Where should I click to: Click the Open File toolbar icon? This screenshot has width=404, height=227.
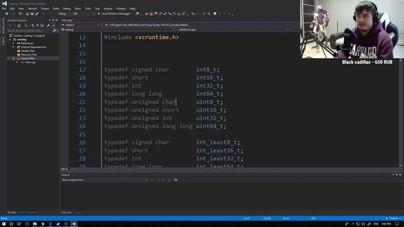click(27, 14)
